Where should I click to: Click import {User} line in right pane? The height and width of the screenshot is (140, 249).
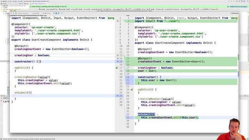(157, 21)
